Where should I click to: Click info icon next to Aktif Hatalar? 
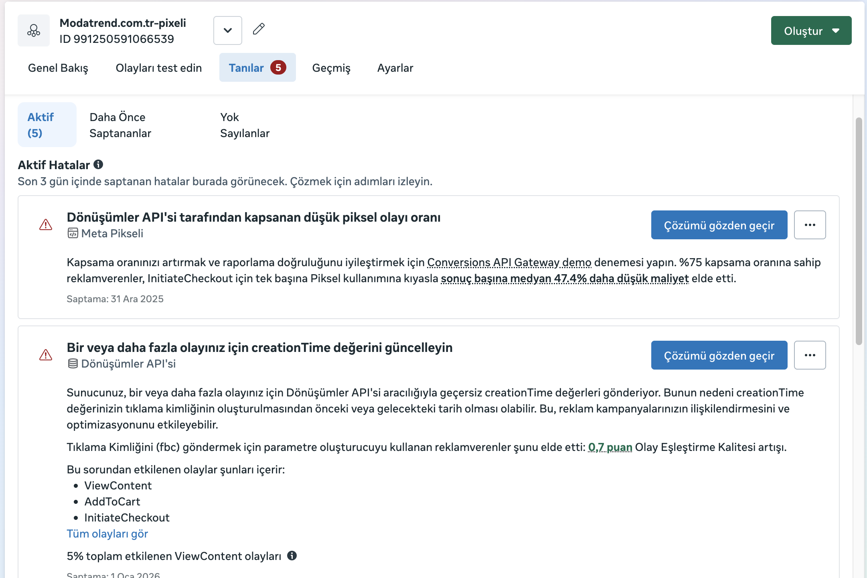[98, 164]
